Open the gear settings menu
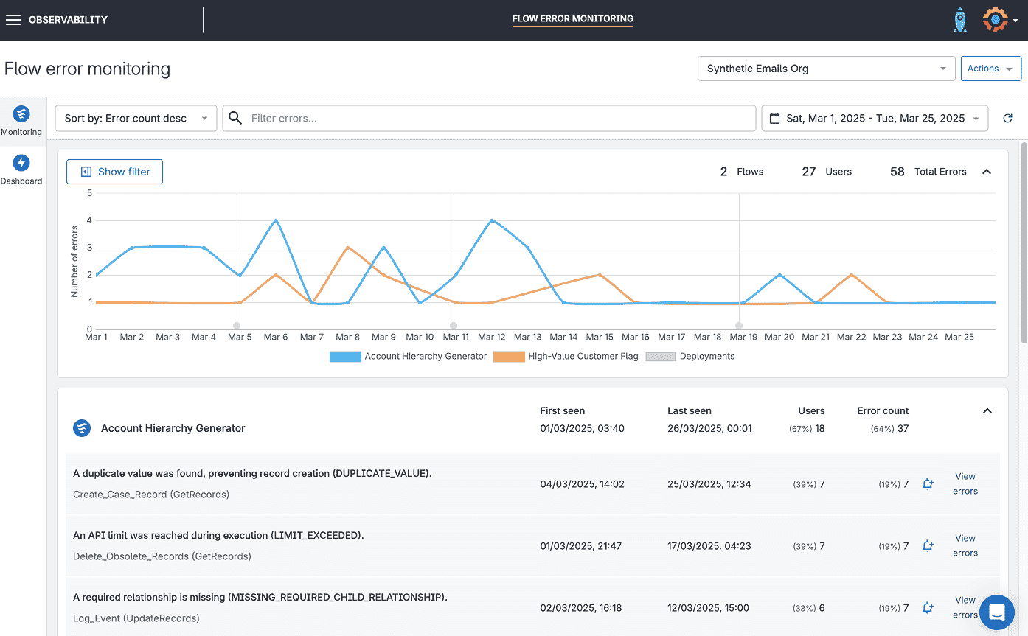 coord(996,20)
